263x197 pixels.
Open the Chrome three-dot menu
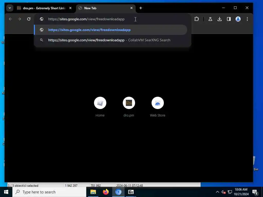(247, 19)
